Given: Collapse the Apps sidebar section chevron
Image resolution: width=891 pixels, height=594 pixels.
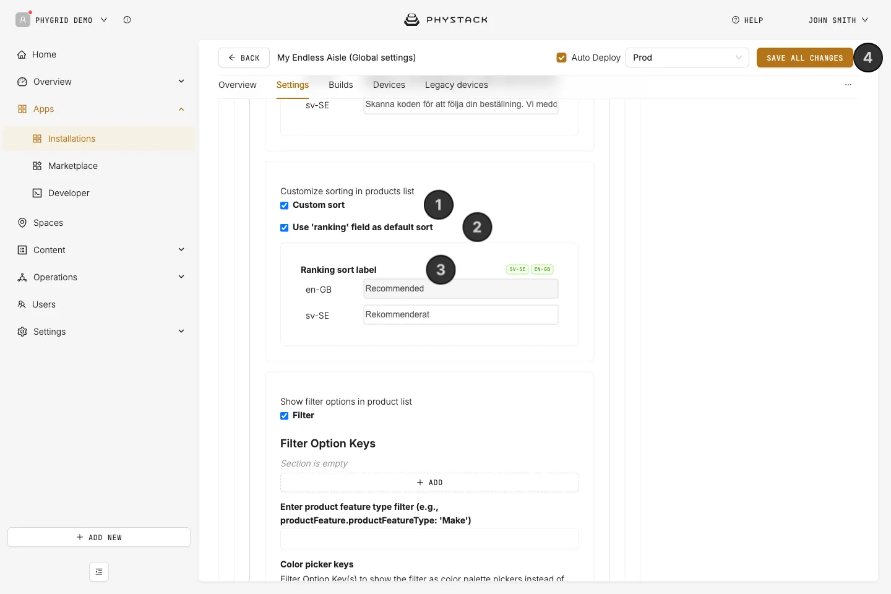Looking at the screenshot, I should pos(181,109).
